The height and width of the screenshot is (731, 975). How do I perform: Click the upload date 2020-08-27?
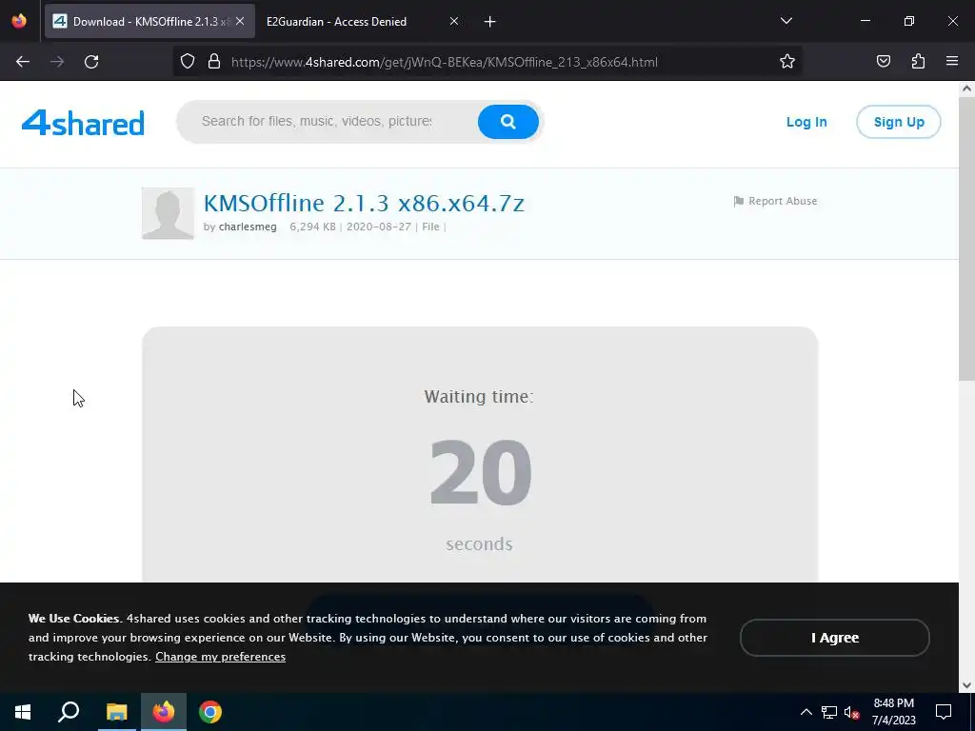[379, 227]
